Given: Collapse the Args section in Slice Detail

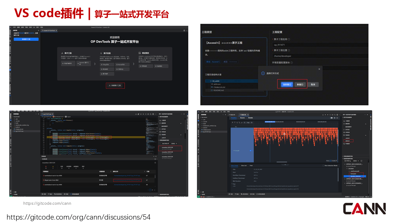Looking at the screenshot, I should pyautogui.click(x=232, y=184).
